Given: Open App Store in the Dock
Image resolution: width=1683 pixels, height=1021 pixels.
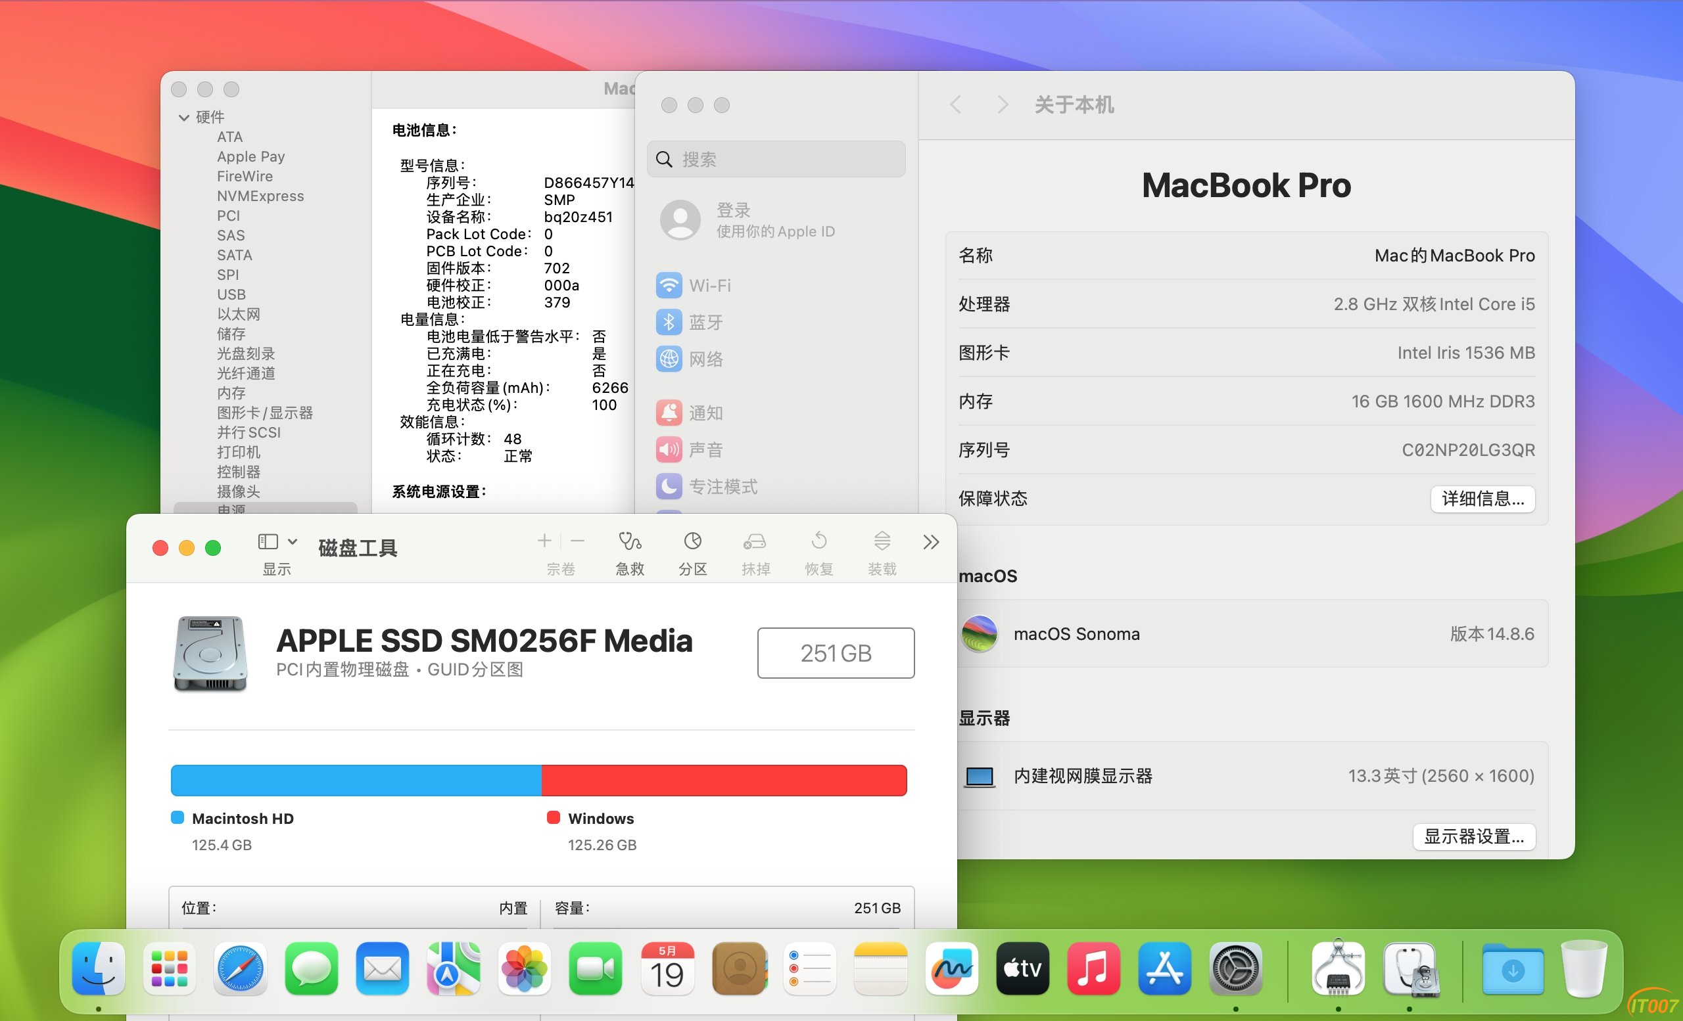Looking at the screenshot, I should pos(1165,968).
